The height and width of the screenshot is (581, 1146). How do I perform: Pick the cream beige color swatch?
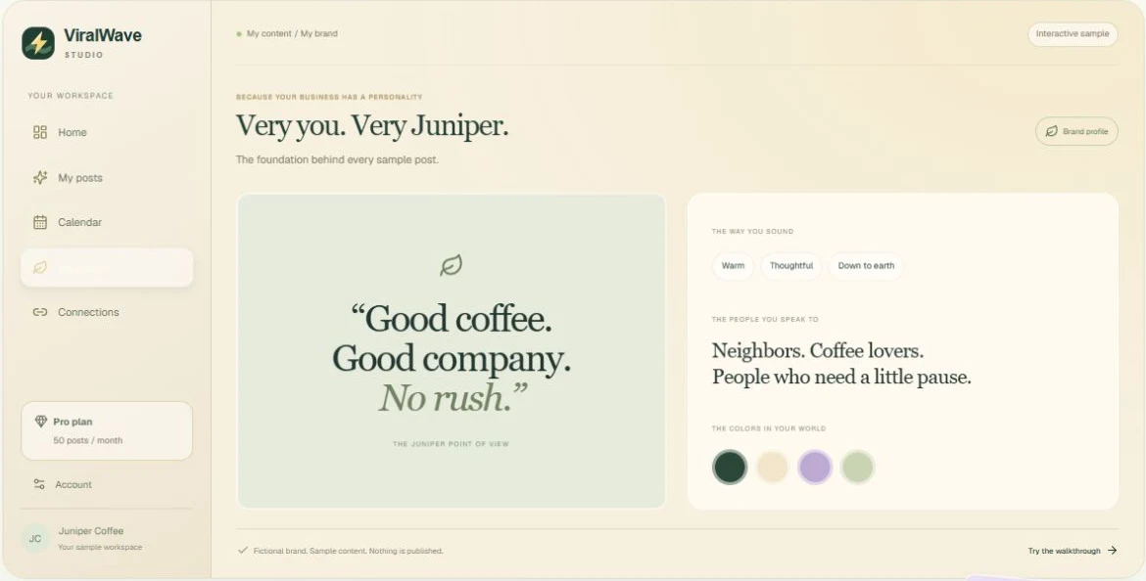pyautogui.click(x=773, y=468)
